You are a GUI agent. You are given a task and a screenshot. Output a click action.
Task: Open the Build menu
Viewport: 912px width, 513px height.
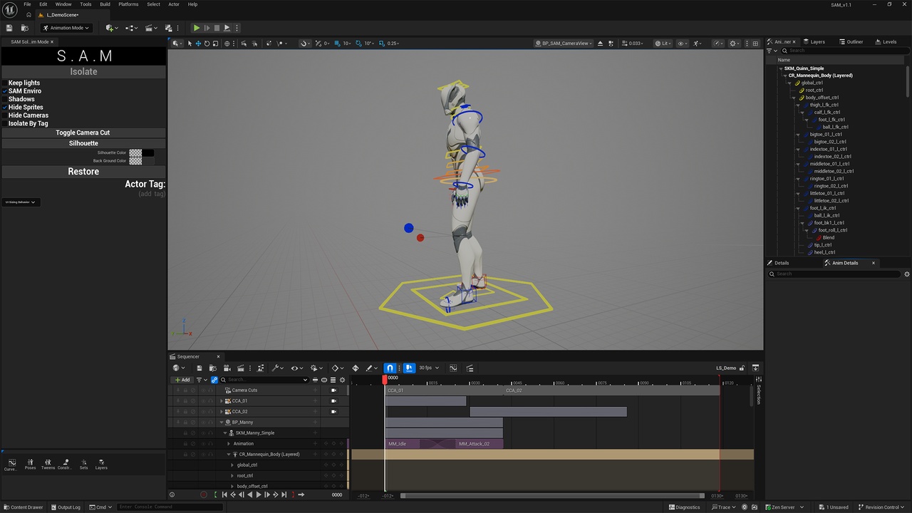(x=105, y=4)
